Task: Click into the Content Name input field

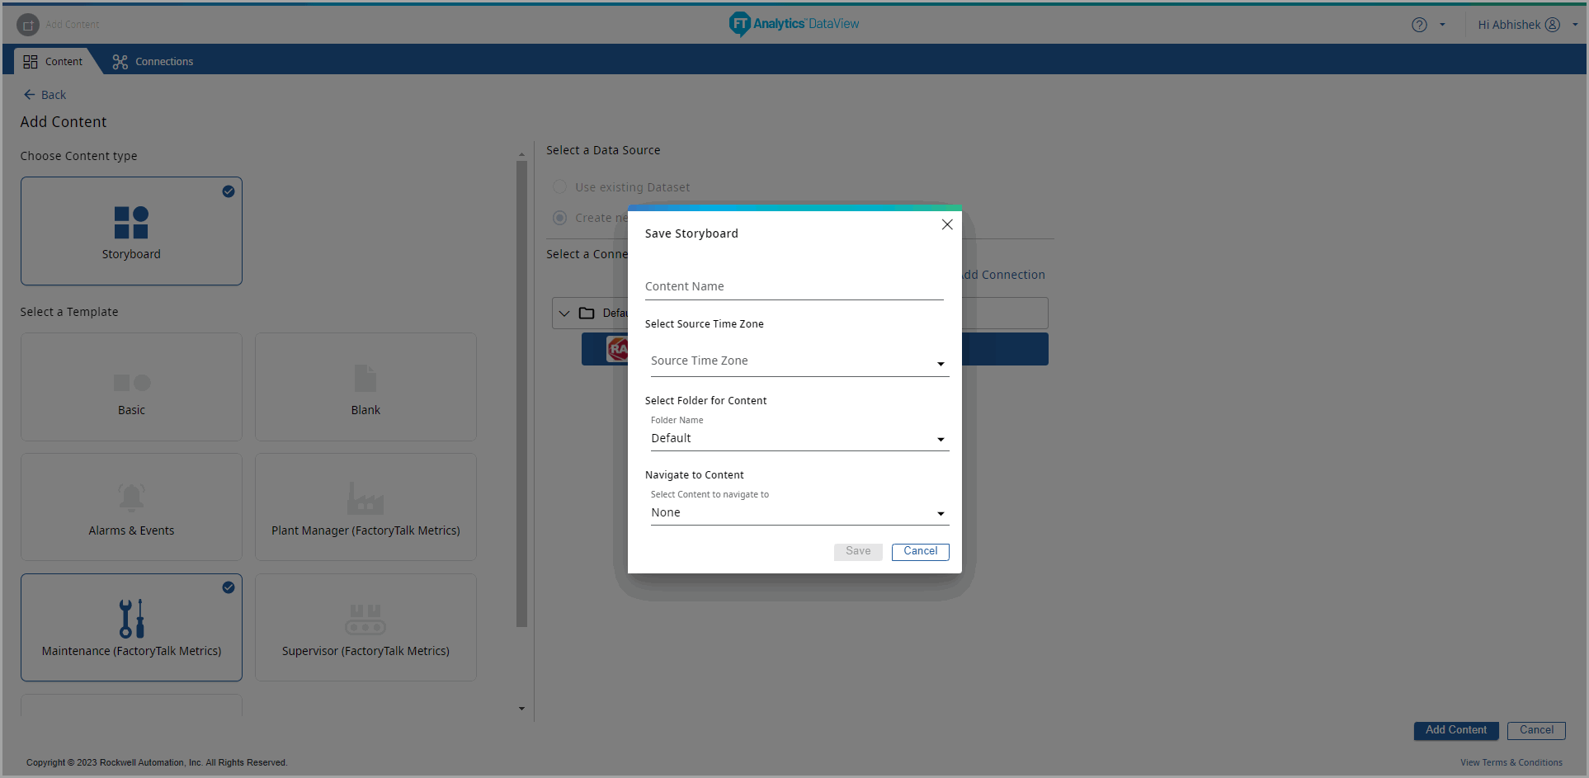Action: point(794,287)
